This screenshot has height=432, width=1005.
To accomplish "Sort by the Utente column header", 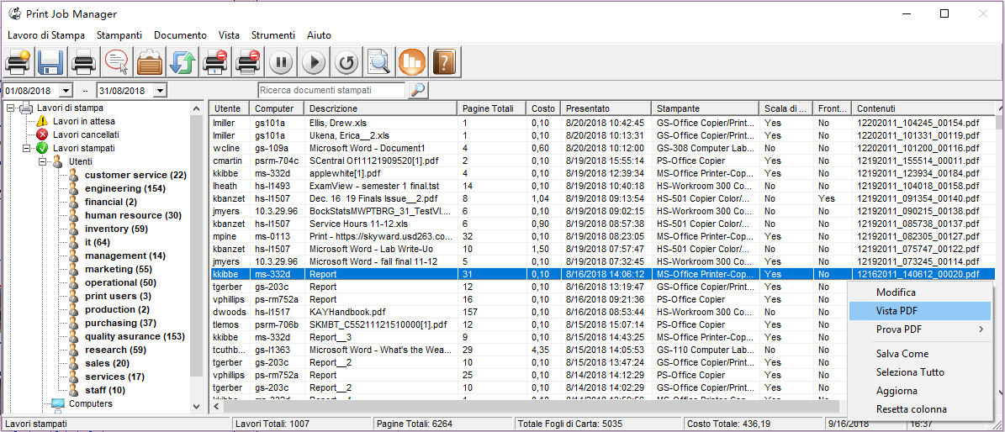I will (x=229, y=108).
